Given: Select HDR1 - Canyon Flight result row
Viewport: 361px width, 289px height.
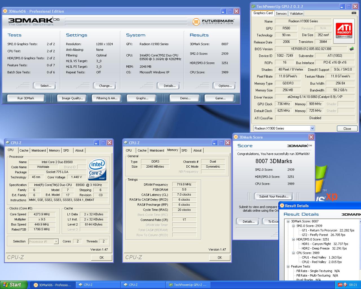Looking at the screenshot, I should (x=325, y=244).
